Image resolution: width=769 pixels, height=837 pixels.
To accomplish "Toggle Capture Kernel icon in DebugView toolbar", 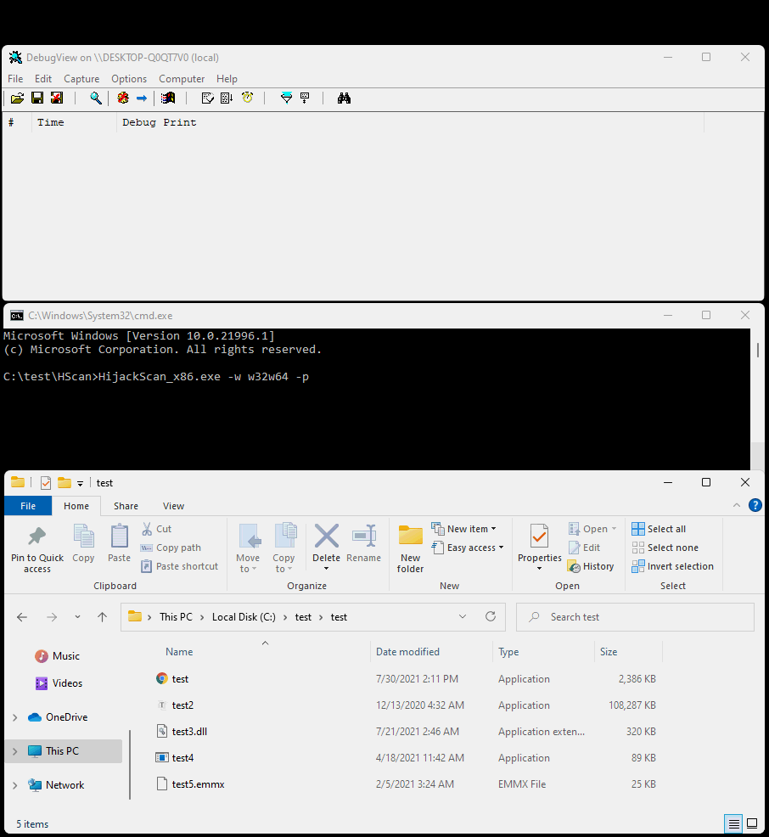I will click(x=123, y=98).
